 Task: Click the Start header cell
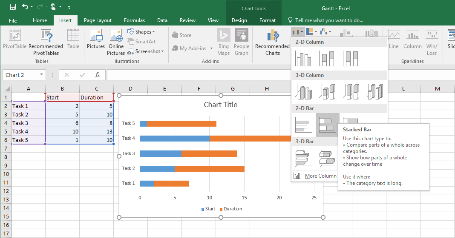pyautogui.click(x=62, y=98)
